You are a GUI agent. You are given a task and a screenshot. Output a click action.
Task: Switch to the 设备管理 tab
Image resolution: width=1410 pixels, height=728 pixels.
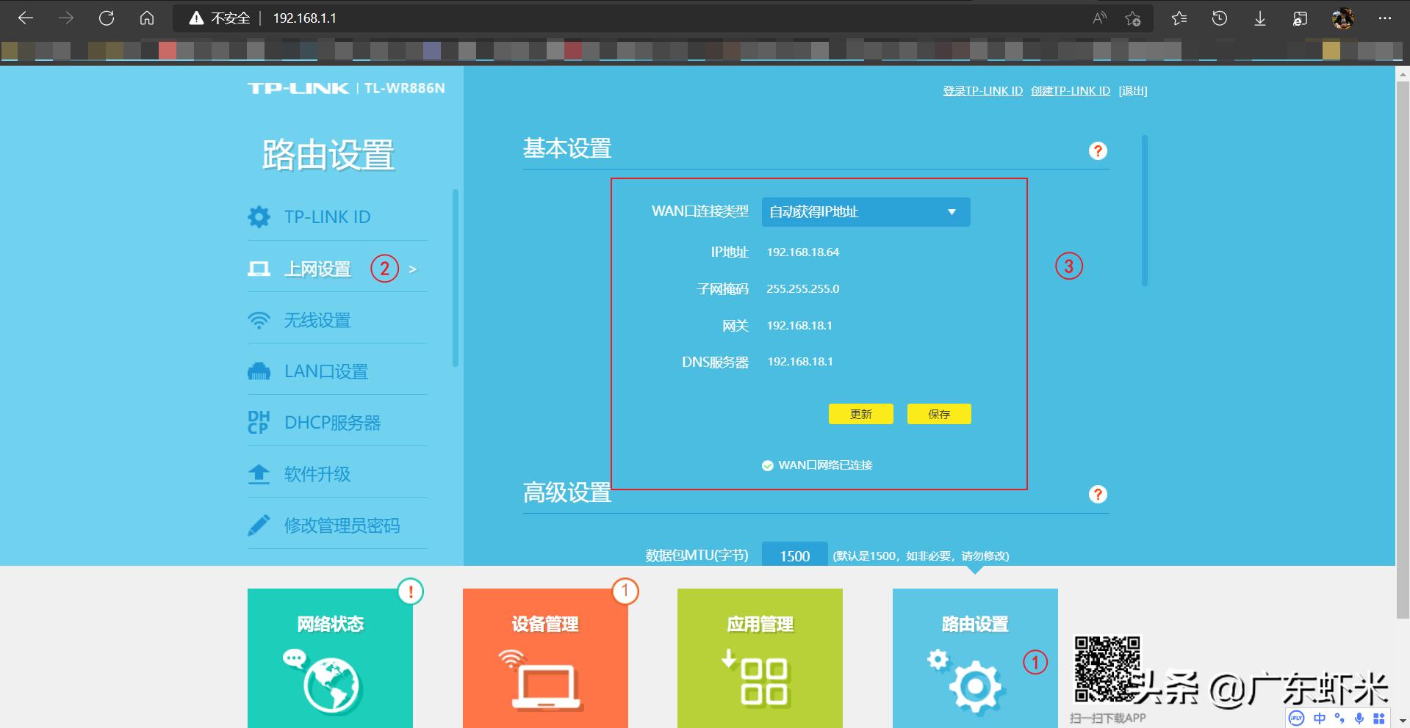coord(545,658)
